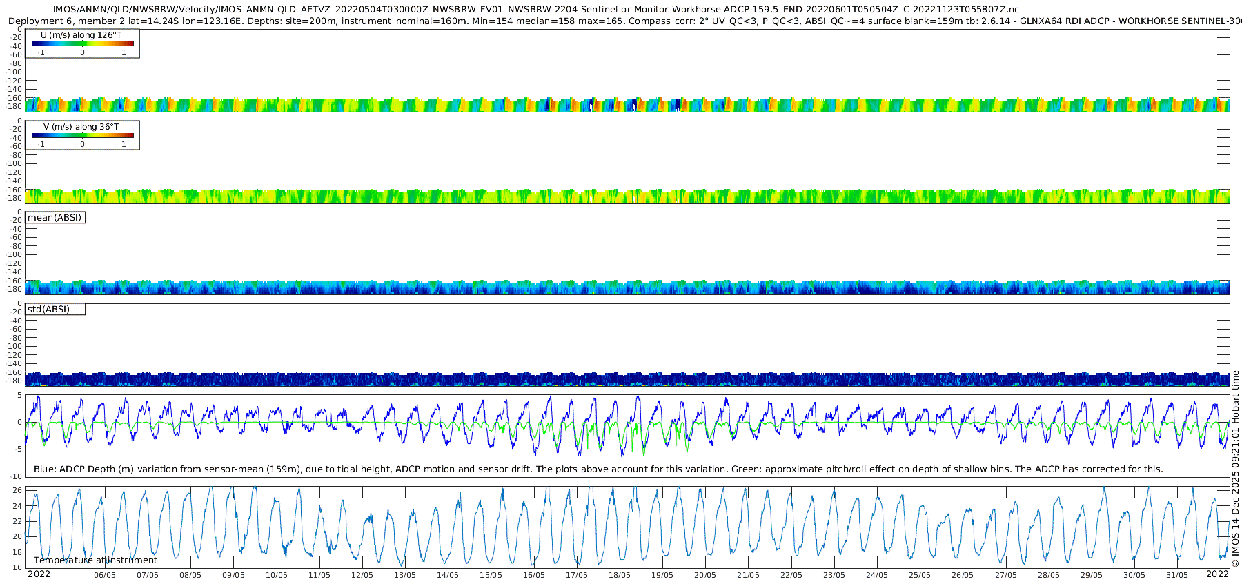Click the NetCDF filename title at top

coord(535,10)
